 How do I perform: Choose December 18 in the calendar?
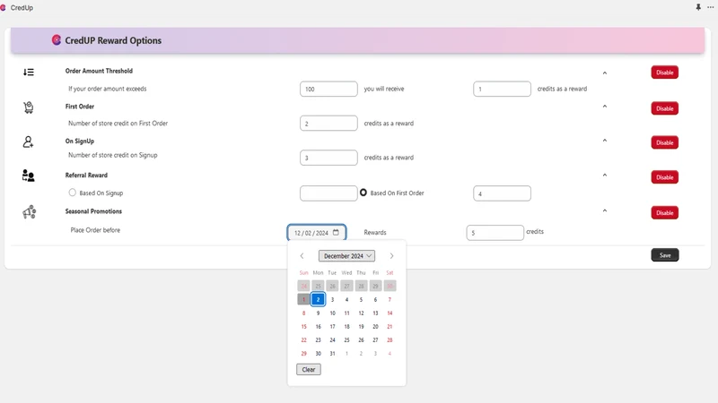click(x=346, y=326)
